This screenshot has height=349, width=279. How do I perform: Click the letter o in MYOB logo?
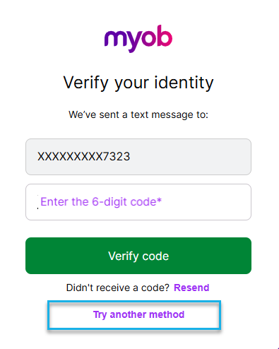pos(148,39)
